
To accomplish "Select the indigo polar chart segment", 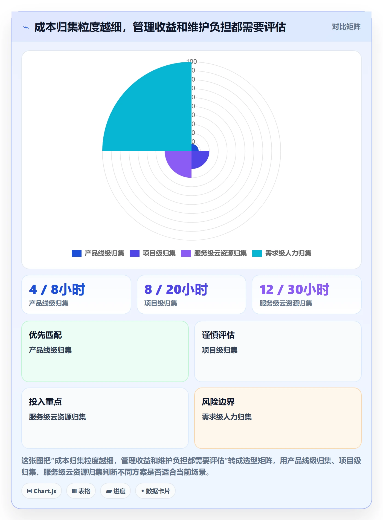I will (199, 158).
